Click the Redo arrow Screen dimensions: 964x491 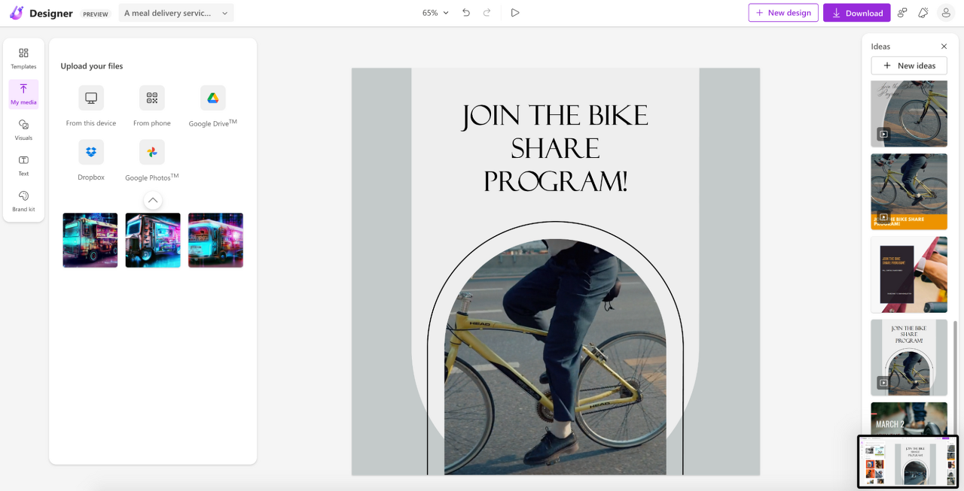pos(487,13)
